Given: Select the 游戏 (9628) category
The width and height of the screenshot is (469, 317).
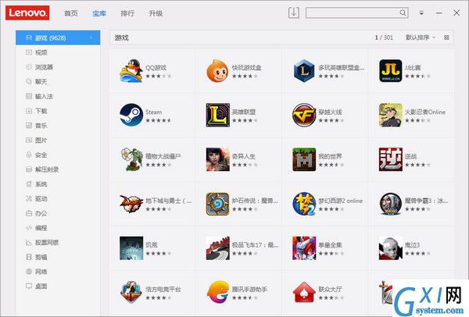Looking at the screenshot, I should pos(58,37).
